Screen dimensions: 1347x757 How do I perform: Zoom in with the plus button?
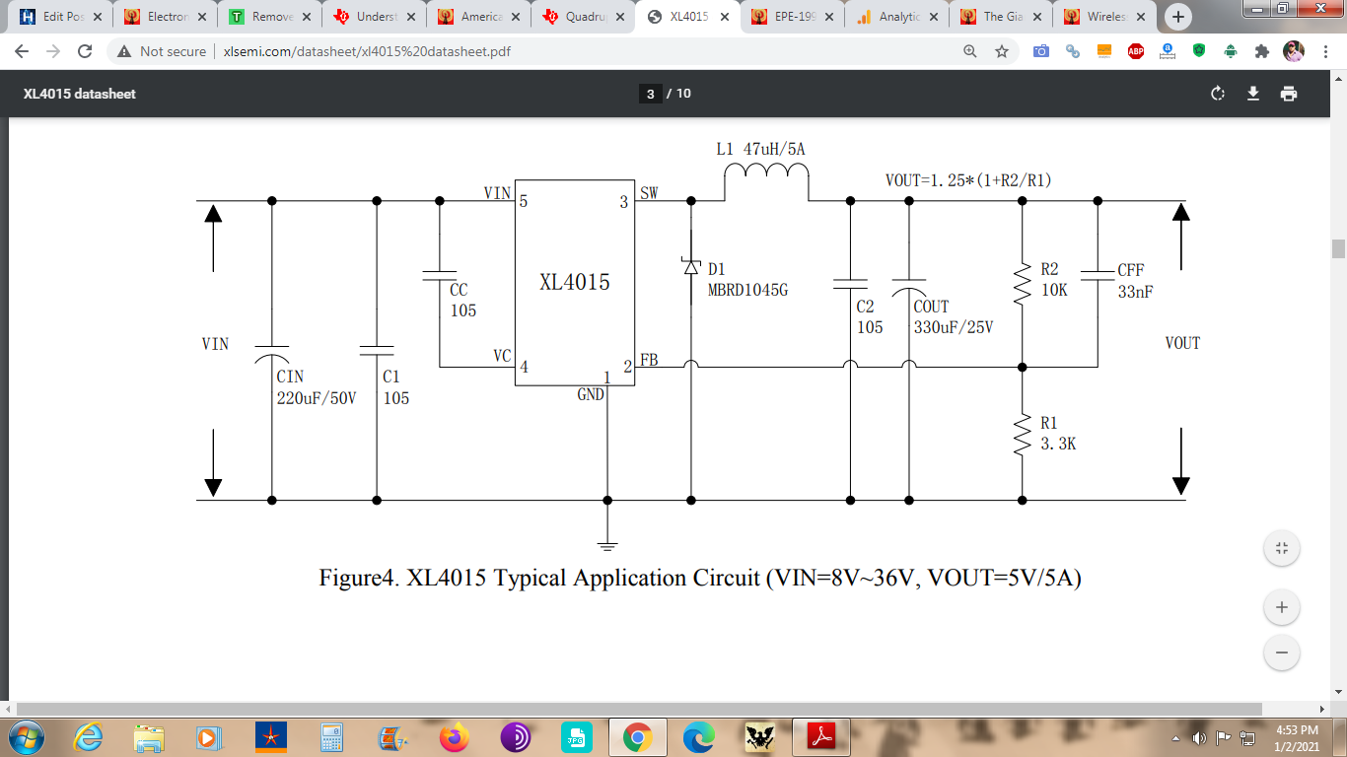(x=1282, y=607)
